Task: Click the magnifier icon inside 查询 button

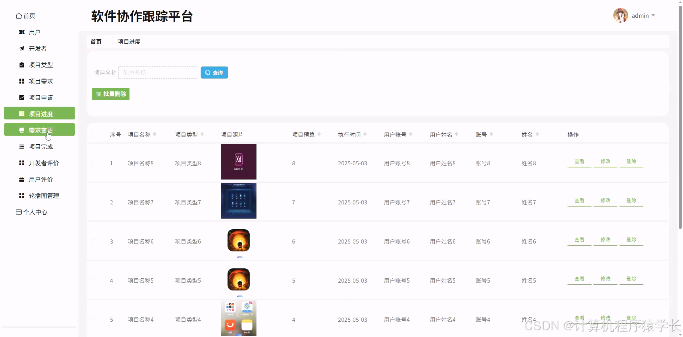Action: [208, 73]
